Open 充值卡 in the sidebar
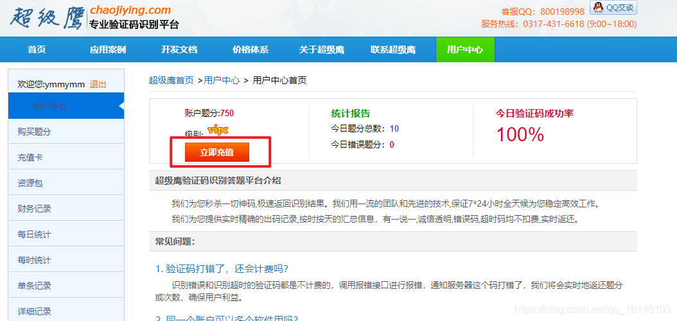The height and width of the screenshot is (321, 677). [x=66, y=157]
